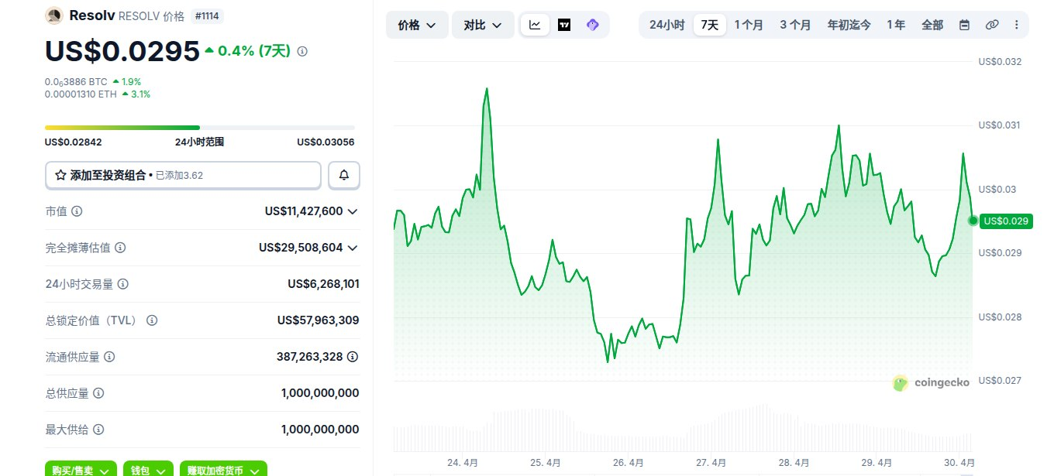This screenshot has width=1054, height=476.
Task: Click 添加至投资组合 button
Action: coord(183,176)
